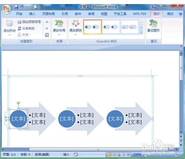The width and height of the screenshot is (185, 159).
Task: Switch to full screen reading view
Action: pos(114,155)
